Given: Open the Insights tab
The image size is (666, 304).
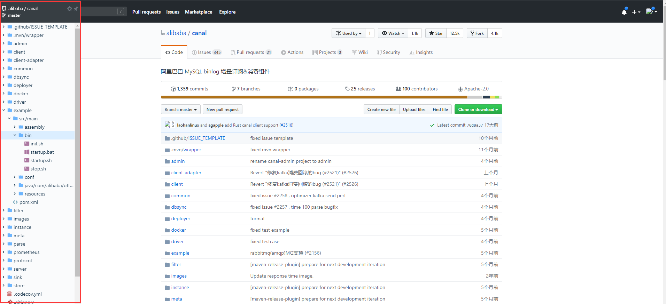Looking at the screenshot, I should click(421, 52).
